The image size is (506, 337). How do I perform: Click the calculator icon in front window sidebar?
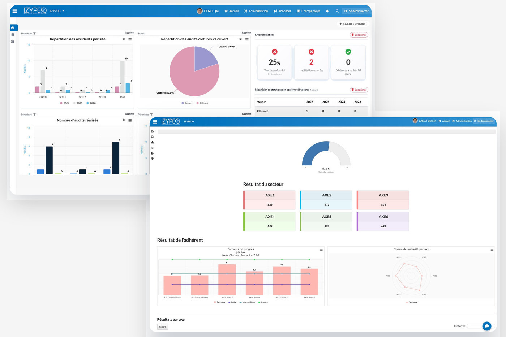[152, 137]
